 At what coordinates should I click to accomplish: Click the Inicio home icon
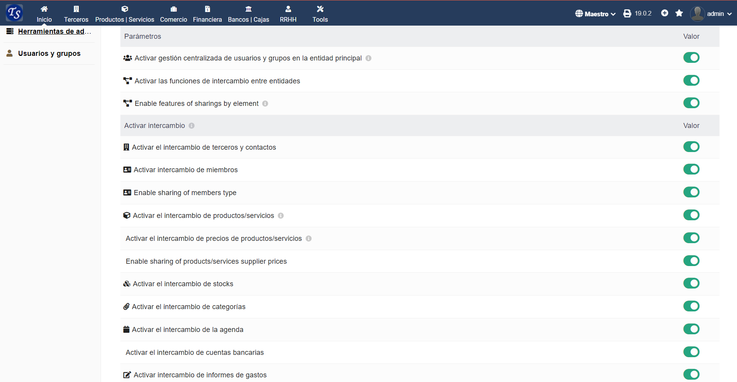point(44,9)
